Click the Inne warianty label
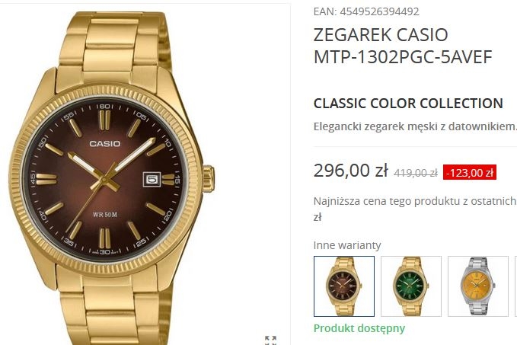This screenshot has height=345, width=517. pos(347,245)
